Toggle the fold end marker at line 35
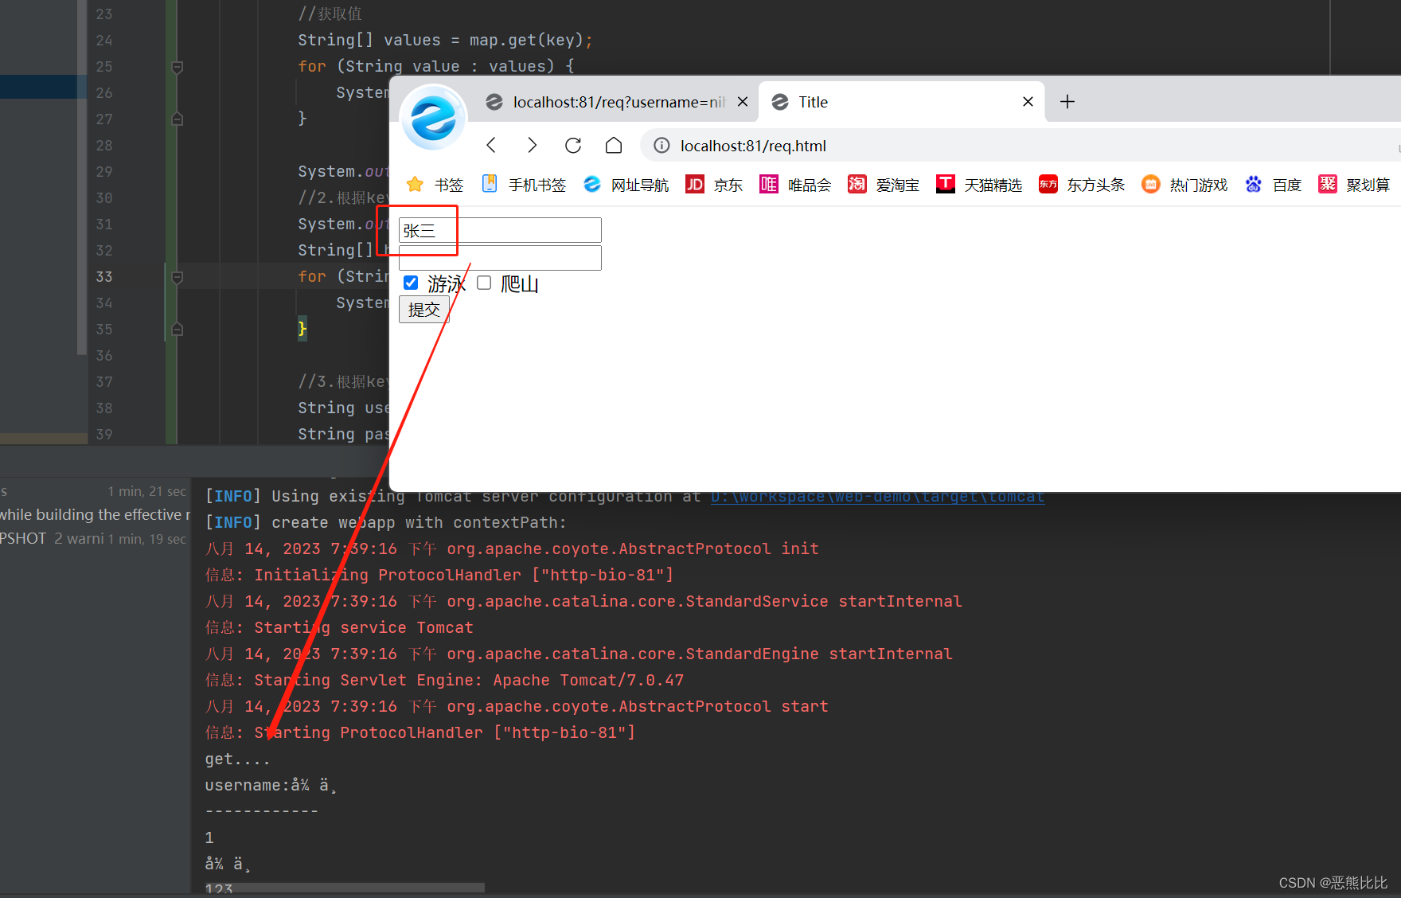Image resolution: width=1401 pixels, height=898 pixels. click(178, 329)
